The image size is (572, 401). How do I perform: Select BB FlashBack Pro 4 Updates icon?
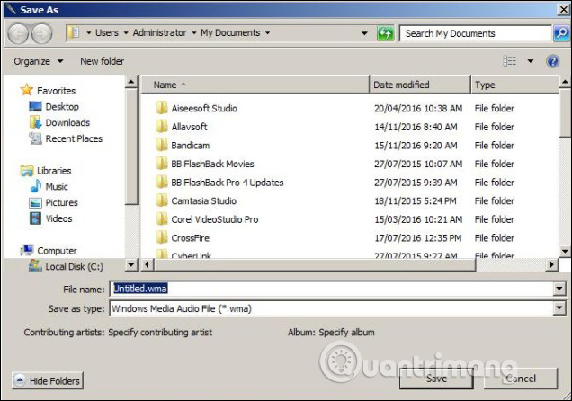(162, 182)
